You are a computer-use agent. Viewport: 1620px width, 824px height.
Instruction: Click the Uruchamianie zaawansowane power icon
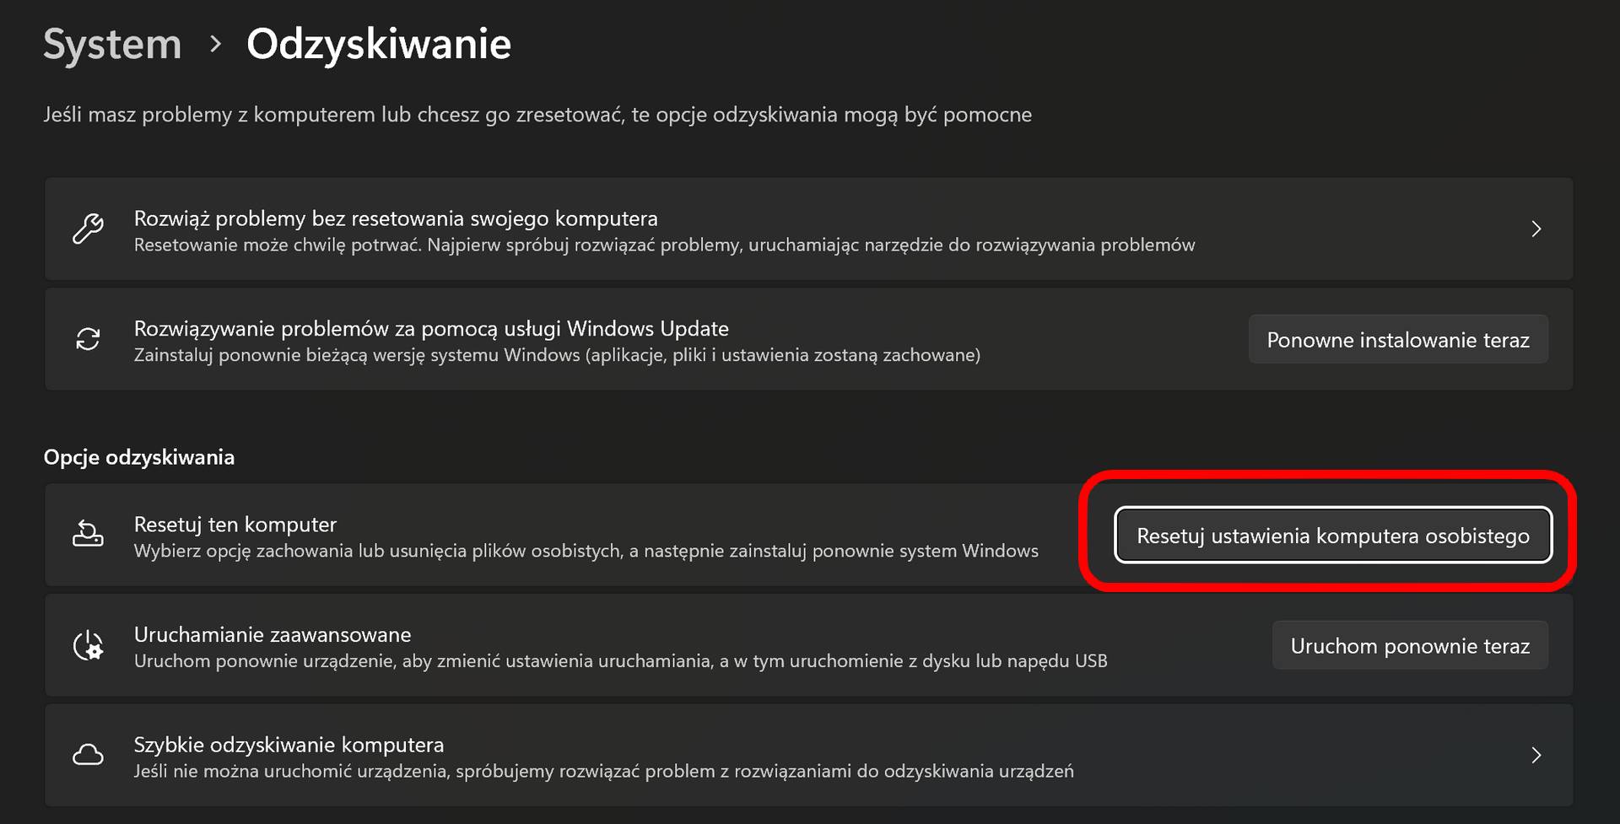click(89, 645)
